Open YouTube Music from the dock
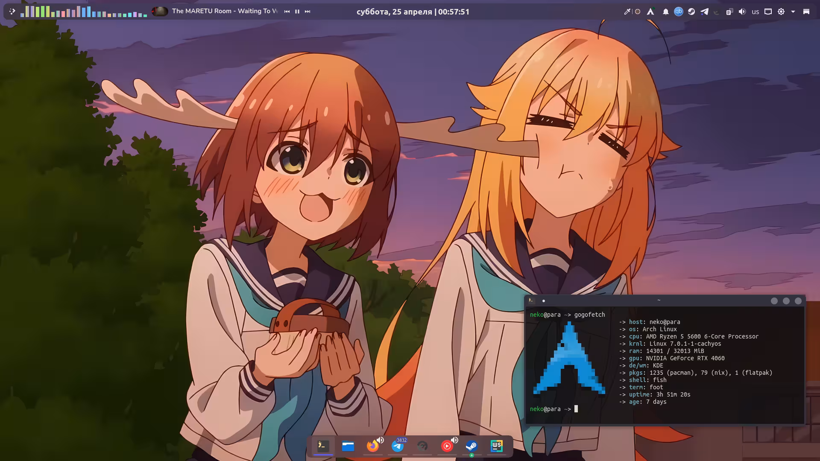 [x=447, y=446]
